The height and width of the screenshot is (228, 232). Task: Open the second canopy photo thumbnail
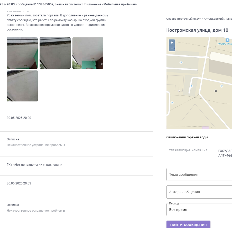point(55,53)
